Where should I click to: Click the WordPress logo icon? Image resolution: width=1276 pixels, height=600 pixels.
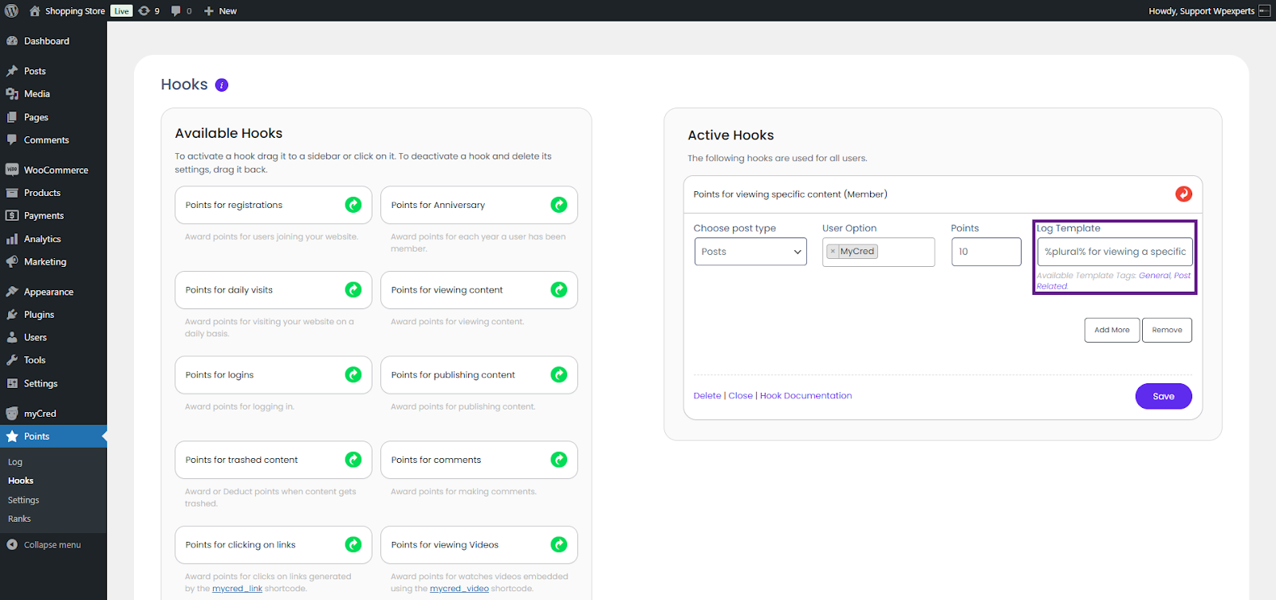(x=12, y=11)
